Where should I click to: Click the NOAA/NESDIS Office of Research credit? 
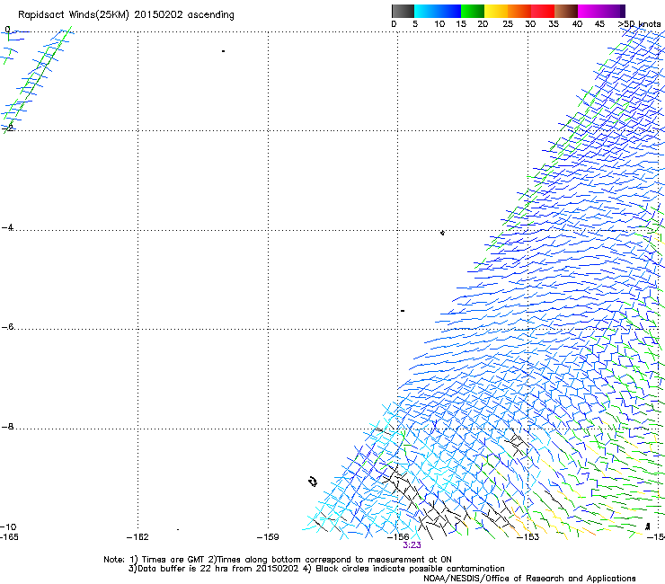[x=529, y=579]
